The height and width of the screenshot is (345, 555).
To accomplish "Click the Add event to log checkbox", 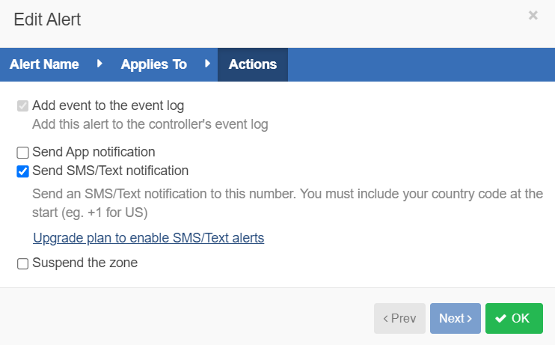I will [x=22, y=106].
